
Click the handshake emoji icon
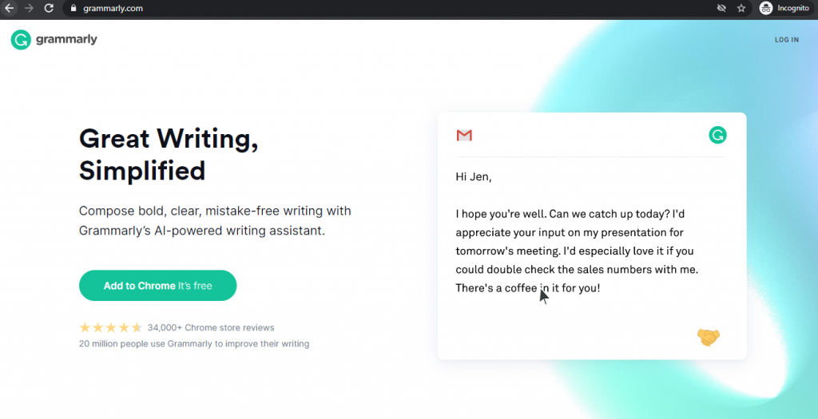tap(709, 337)
